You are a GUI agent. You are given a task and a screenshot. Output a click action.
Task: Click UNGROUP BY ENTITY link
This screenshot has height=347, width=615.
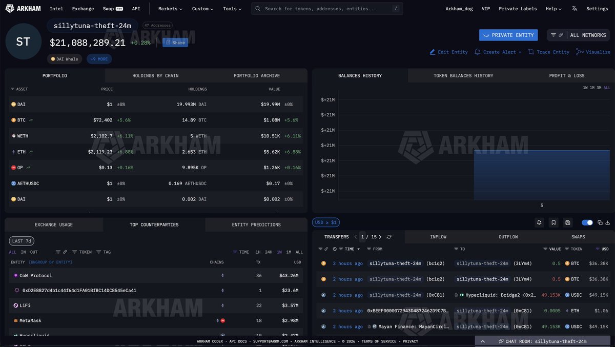coord(51,262)
